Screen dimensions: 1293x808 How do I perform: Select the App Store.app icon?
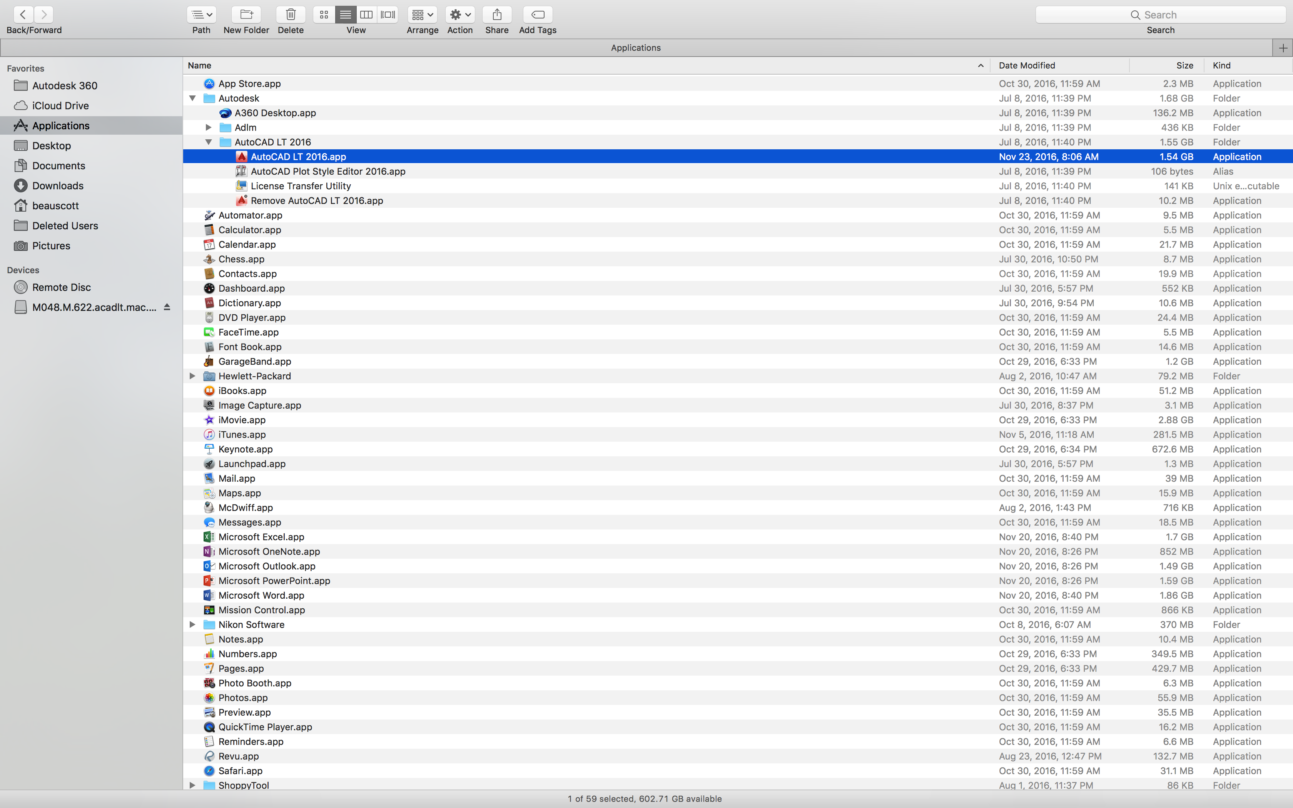209,83
